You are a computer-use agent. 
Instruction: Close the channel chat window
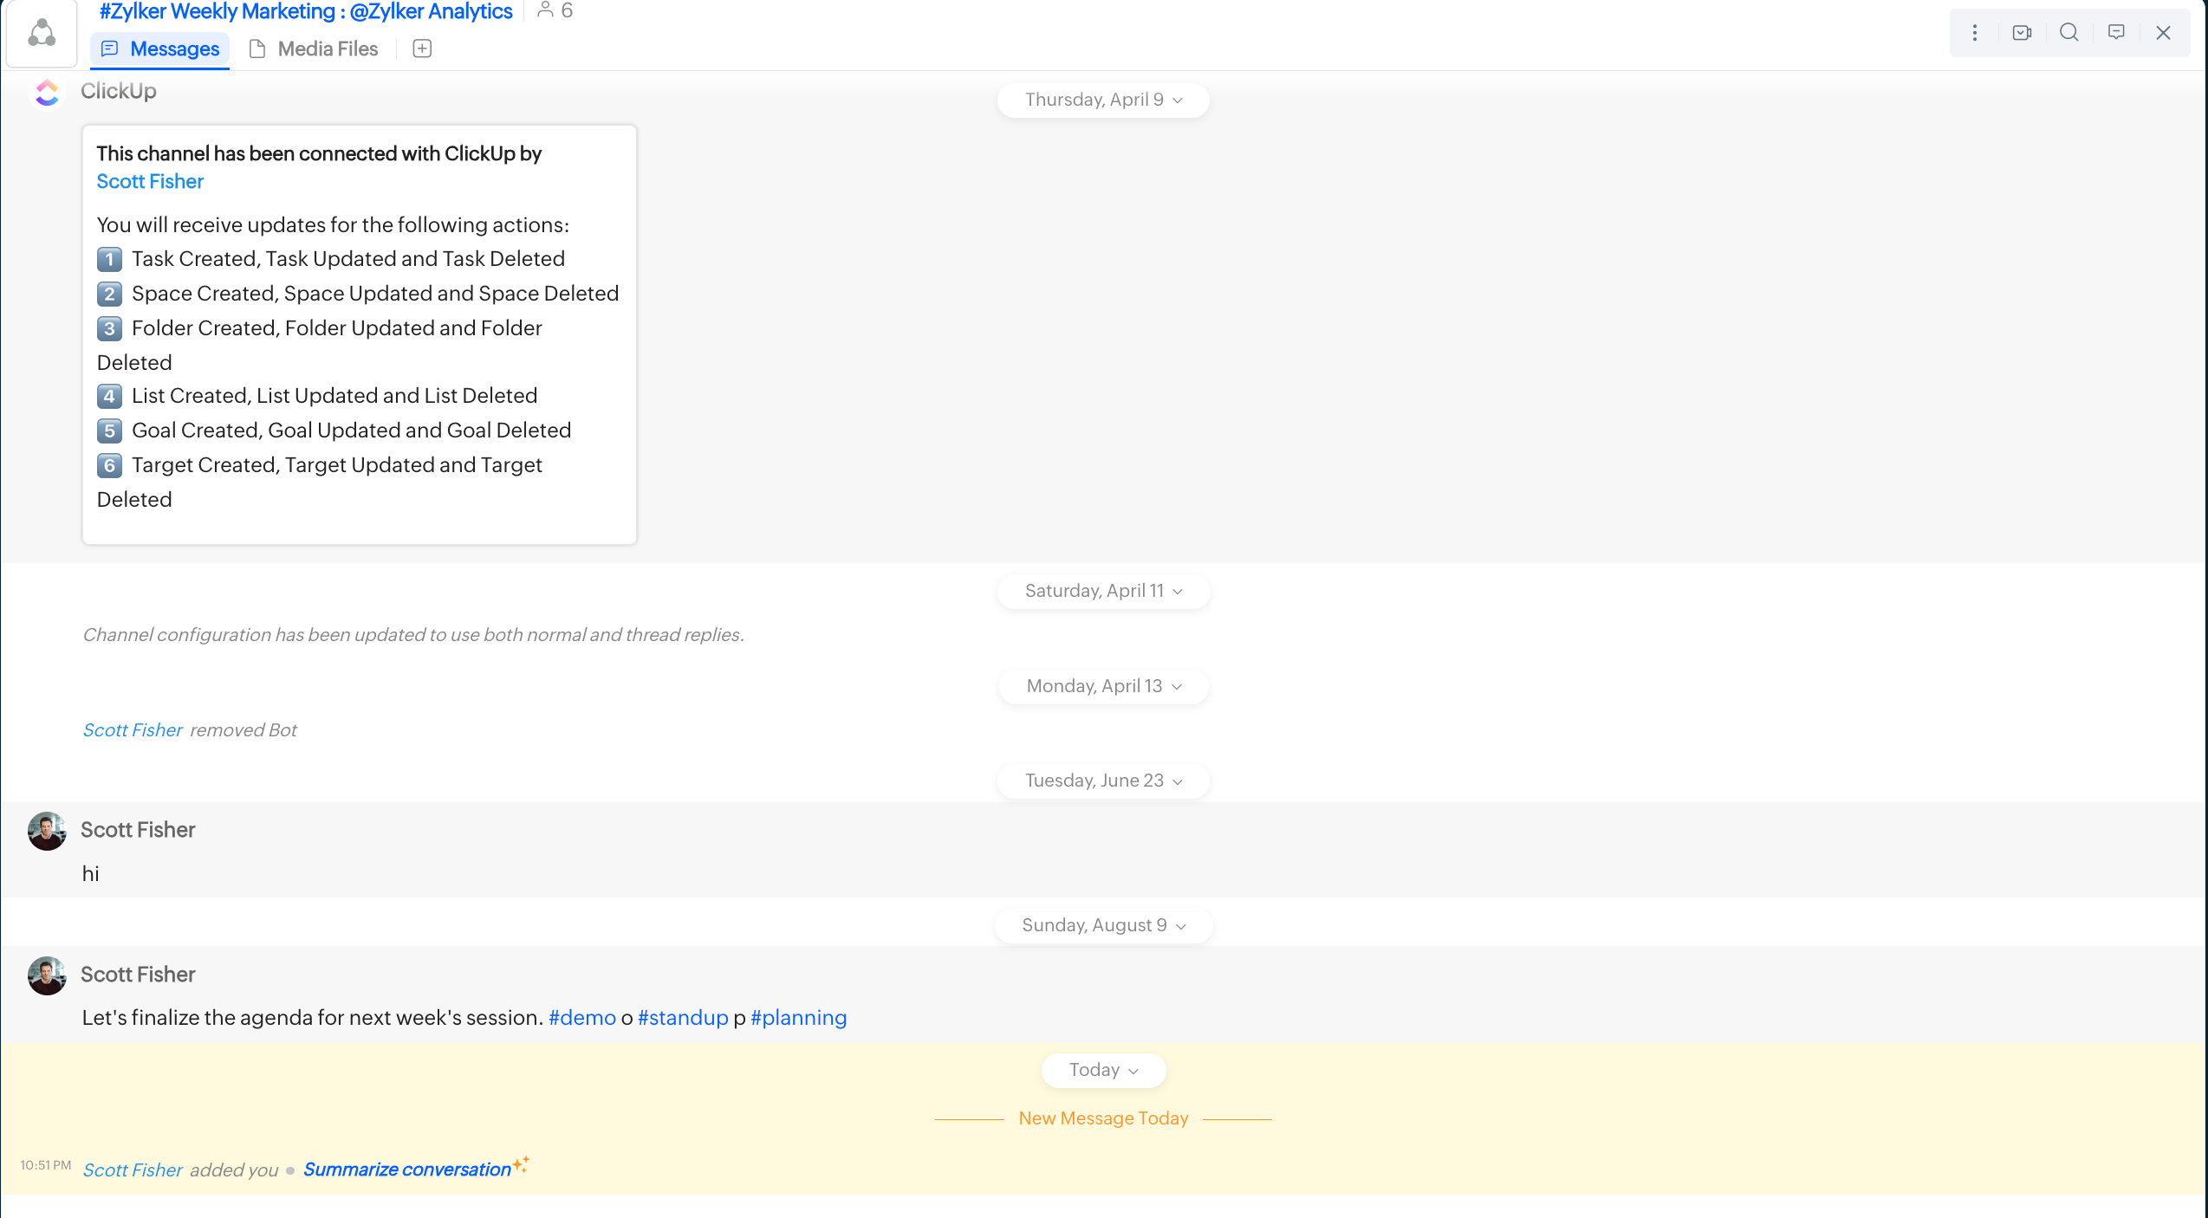click(2163, 33)
